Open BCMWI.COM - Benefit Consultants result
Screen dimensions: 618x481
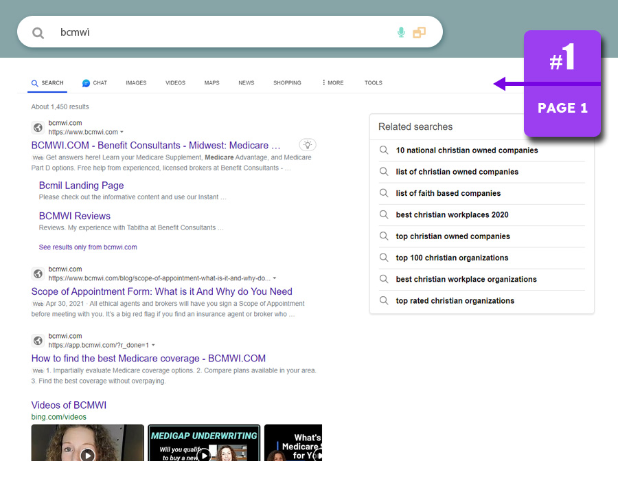tap(156, 145)
